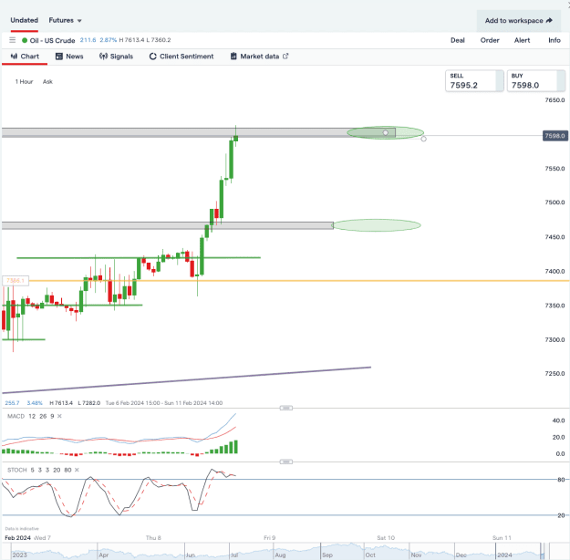Click the Add to workspace arrow icon
570x560 pixels.
point(549,20)
